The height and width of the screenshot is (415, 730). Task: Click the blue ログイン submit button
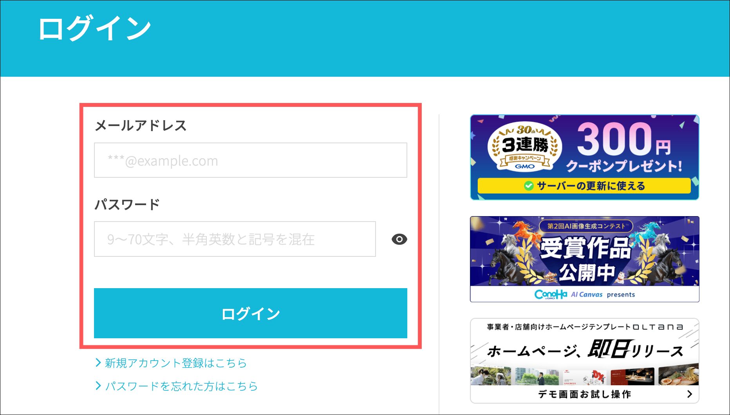pyautogui.click(x=250, y=313)
